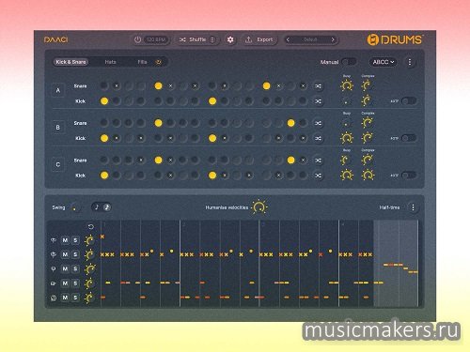Select pattern section C
The height and width of the screenshot is (352, 470).
[58, 164]
